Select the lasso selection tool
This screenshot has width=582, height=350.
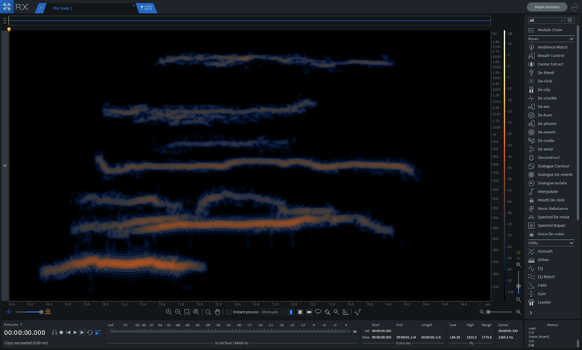coord(318,312)
